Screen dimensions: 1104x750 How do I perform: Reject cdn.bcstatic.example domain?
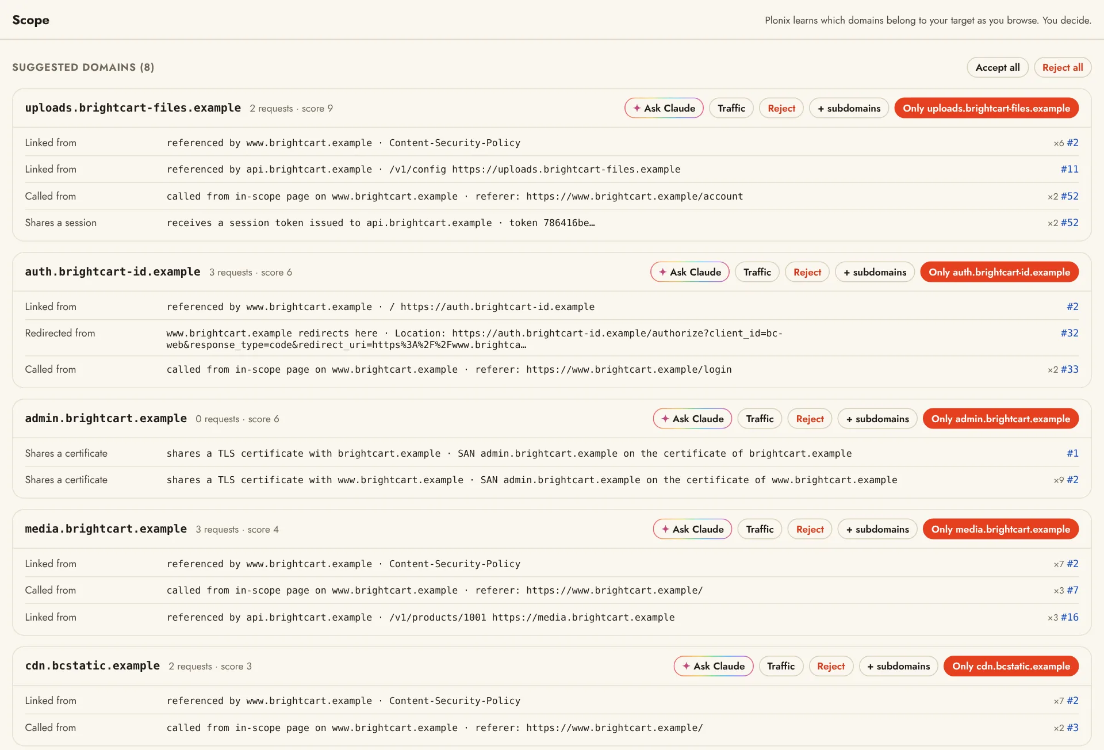point(831,666)
